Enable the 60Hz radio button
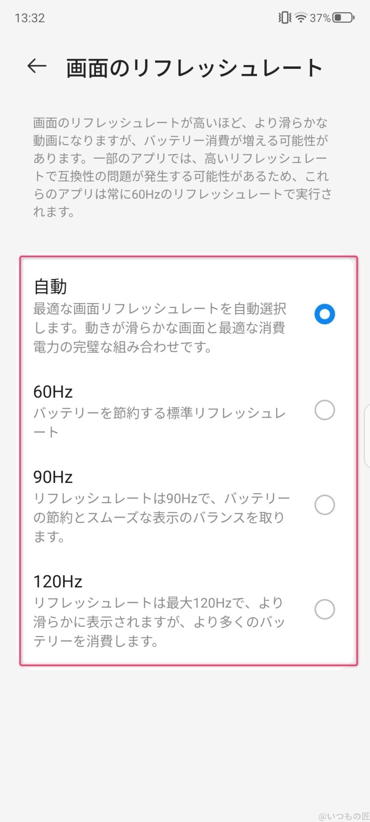Image resolution: width=370 pixels, height=822 pixels. point(324,410)
